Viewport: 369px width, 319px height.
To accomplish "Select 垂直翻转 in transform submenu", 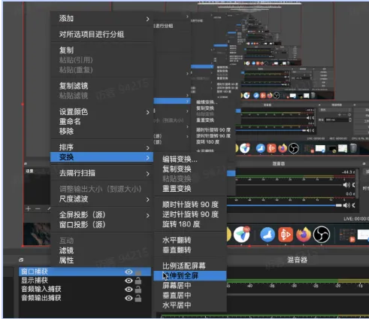I will coord(177,250).
